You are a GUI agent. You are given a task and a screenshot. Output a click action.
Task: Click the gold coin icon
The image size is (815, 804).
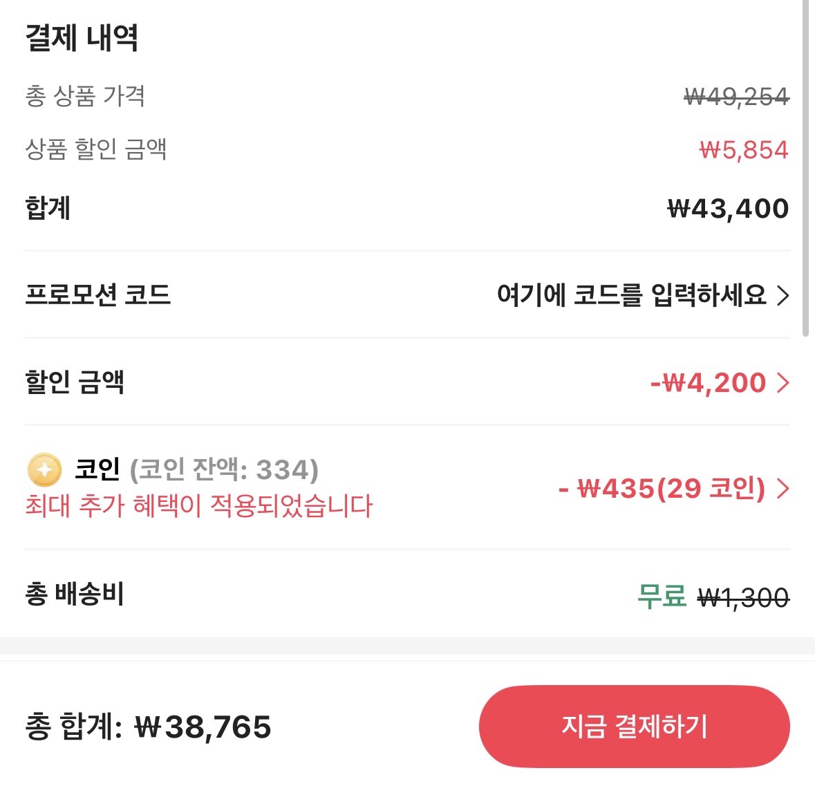(44, 470)
